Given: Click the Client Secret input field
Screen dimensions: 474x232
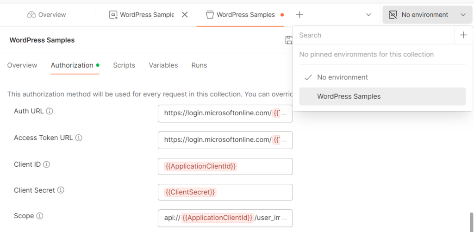Looking at the screenshot, I should (x=225, y=192).
